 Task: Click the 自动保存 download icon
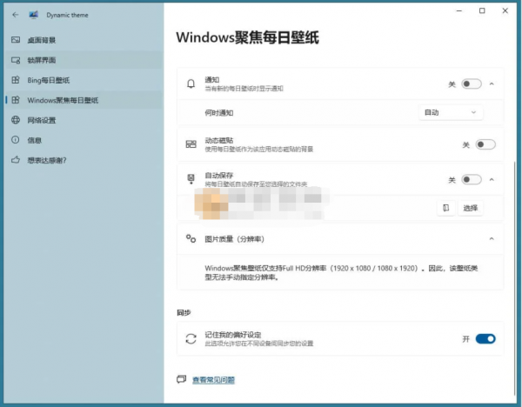pos(191,179)
